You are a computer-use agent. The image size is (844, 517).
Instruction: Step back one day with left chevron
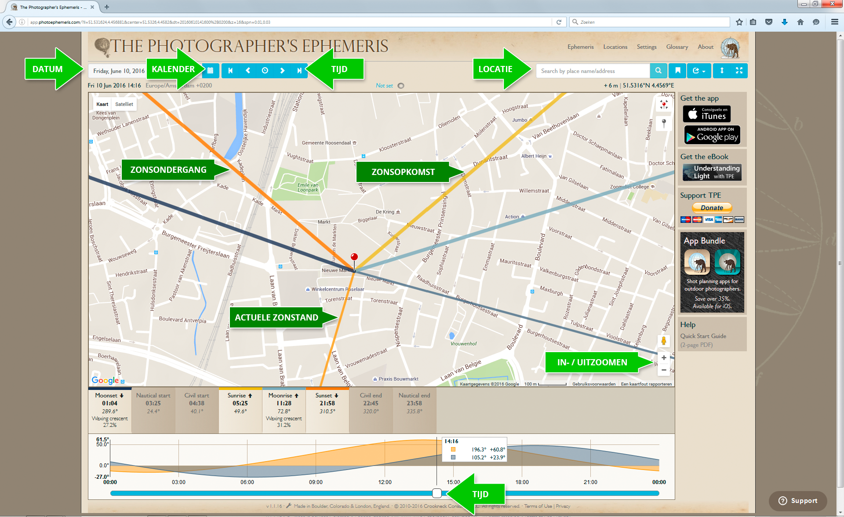(248, 71)
